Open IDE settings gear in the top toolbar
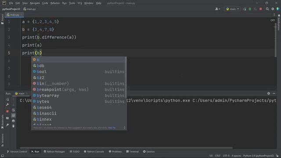281x158 pixels. pos(273,9)
